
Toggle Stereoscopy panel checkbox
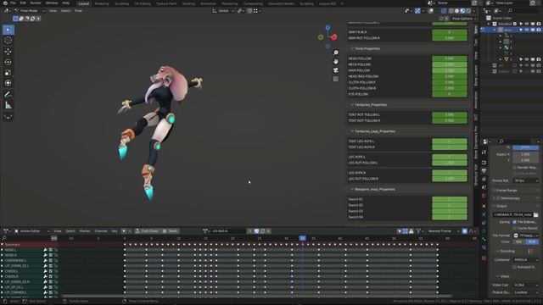point(498,198)
